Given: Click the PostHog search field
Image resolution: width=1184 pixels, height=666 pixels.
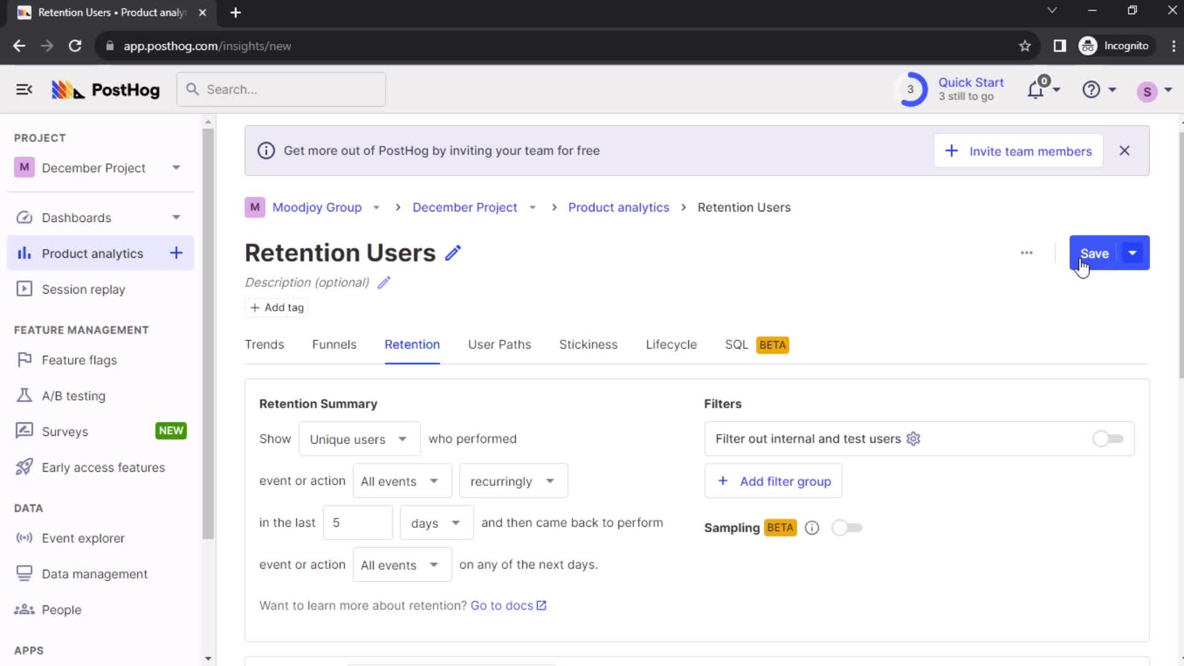Looking at the screenshot, I should pyautogui.click(x=281, y=89).
